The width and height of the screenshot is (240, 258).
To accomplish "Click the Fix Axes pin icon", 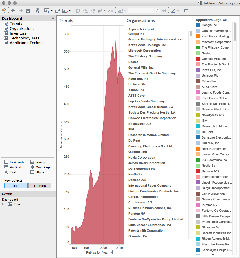I will 164,11.
